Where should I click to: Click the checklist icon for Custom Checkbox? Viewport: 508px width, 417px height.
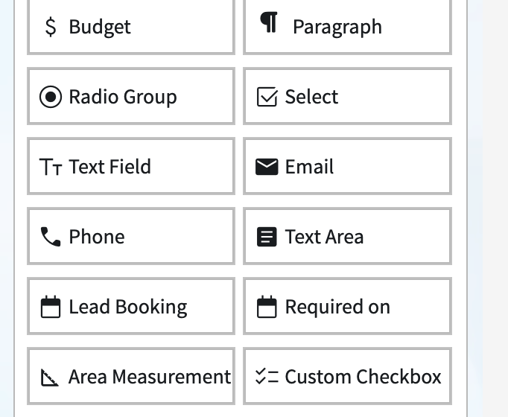pos(267,377)
